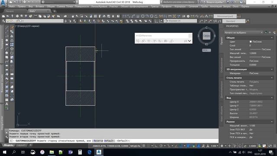
Task: Collapse the Стиль печати section
Action: tap(272, 78)
